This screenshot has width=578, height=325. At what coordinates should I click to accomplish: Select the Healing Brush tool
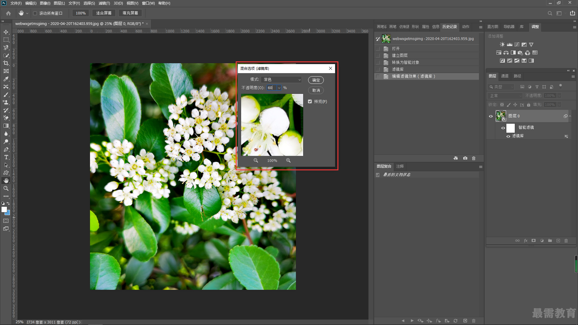(6, 87)
